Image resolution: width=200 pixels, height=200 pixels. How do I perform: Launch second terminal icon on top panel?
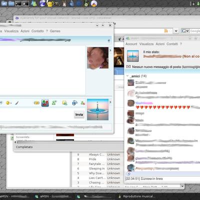pos(25,3)
